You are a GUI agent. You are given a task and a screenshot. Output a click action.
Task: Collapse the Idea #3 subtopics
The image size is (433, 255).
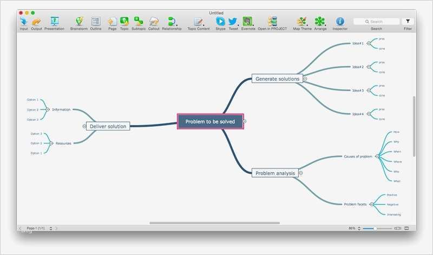[x=369, y=90]
